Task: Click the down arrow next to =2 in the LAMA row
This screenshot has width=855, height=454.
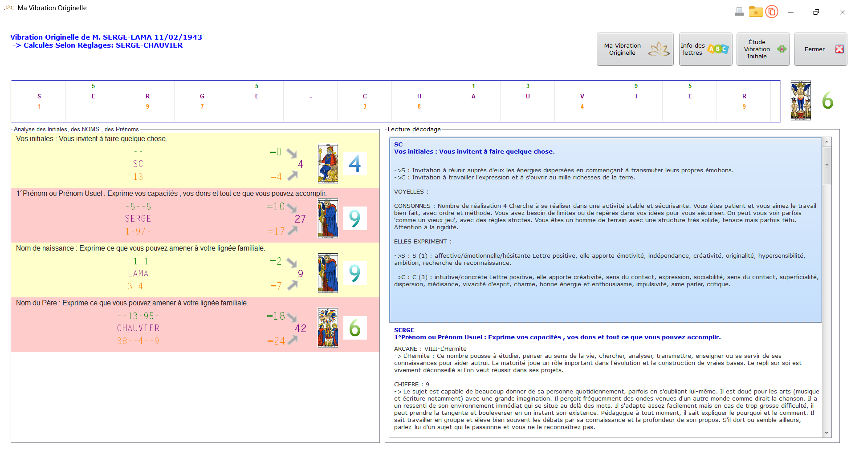Action: click(292, 263)
